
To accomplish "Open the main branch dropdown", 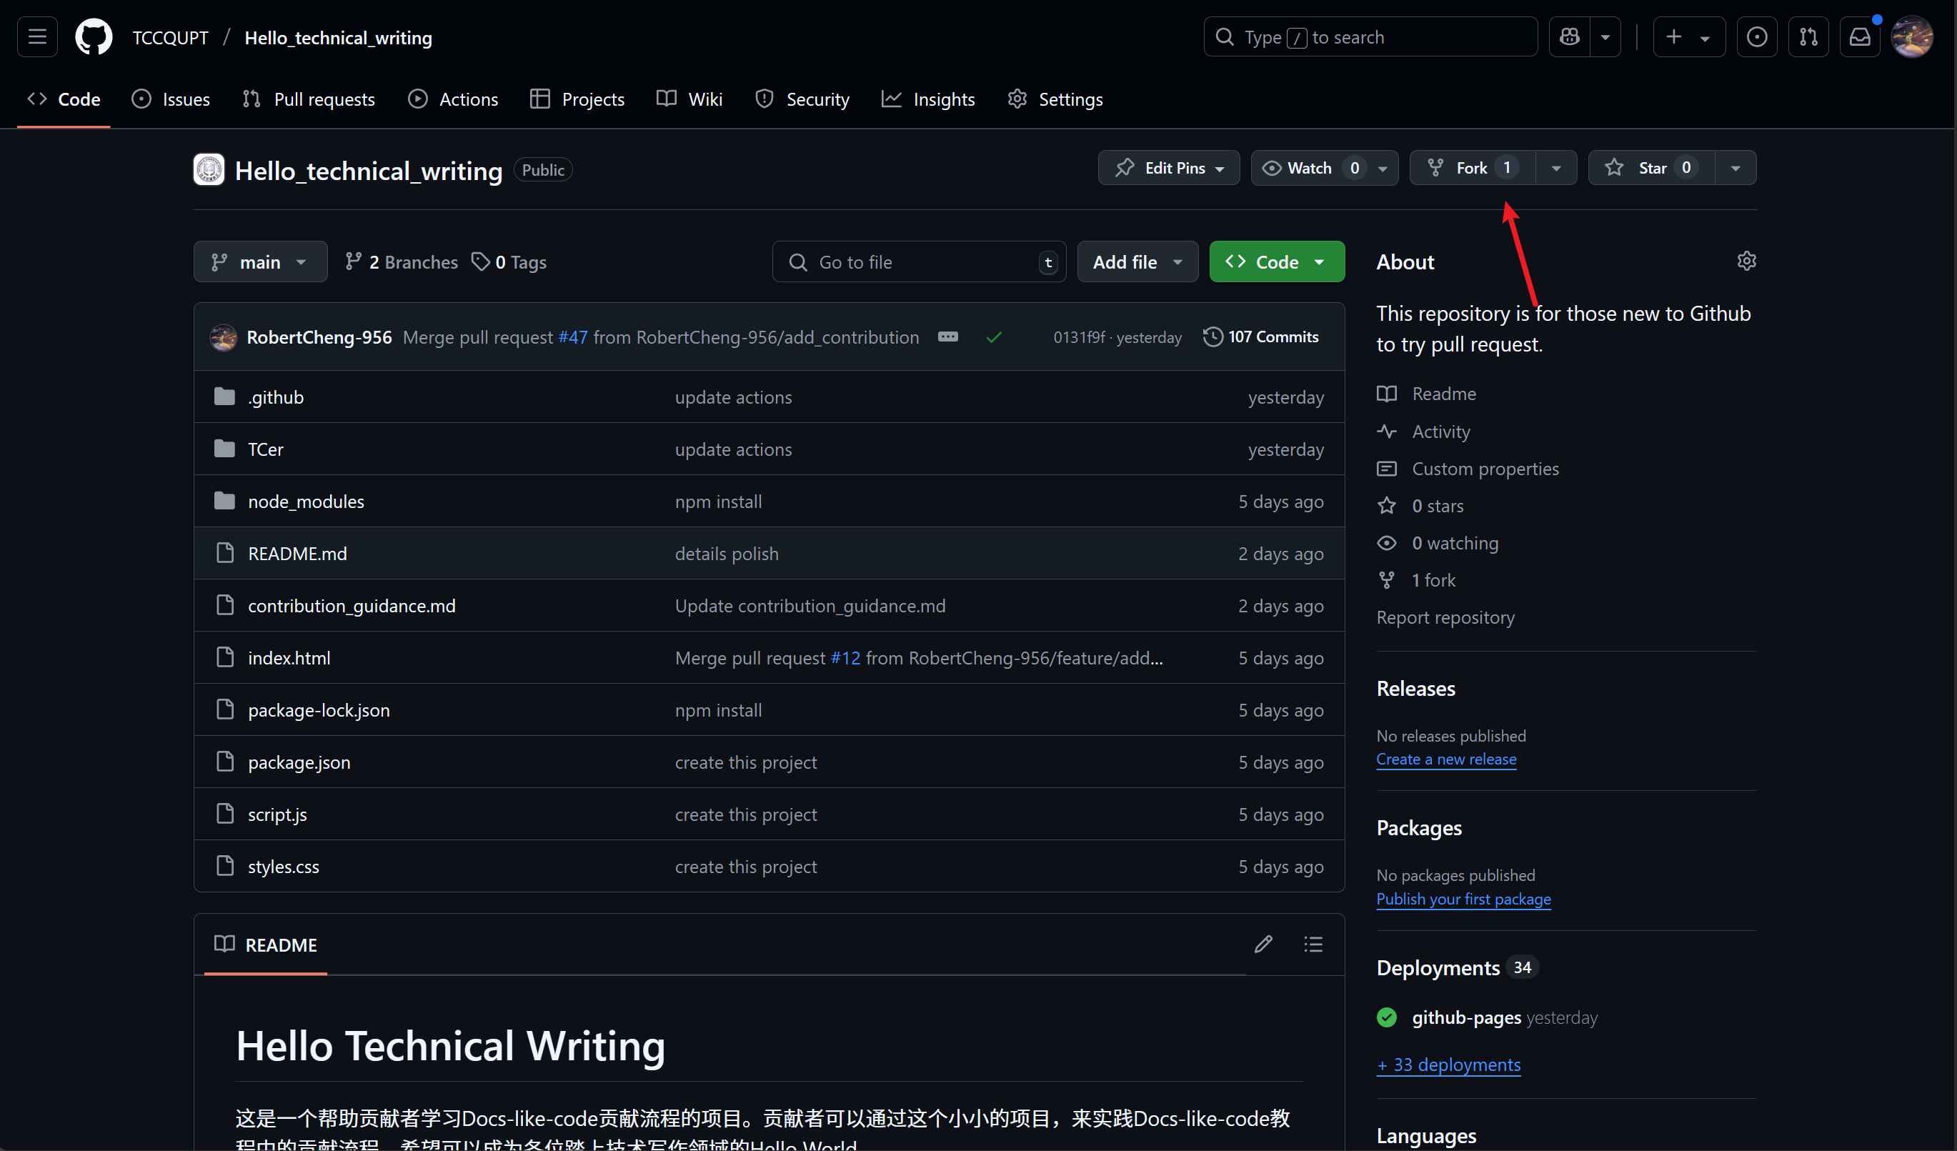I will tap(260, 262).
